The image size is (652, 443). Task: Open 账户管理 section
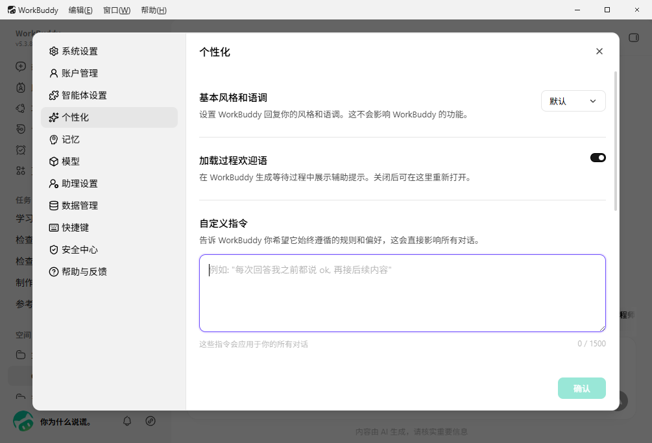pos(109,73)
